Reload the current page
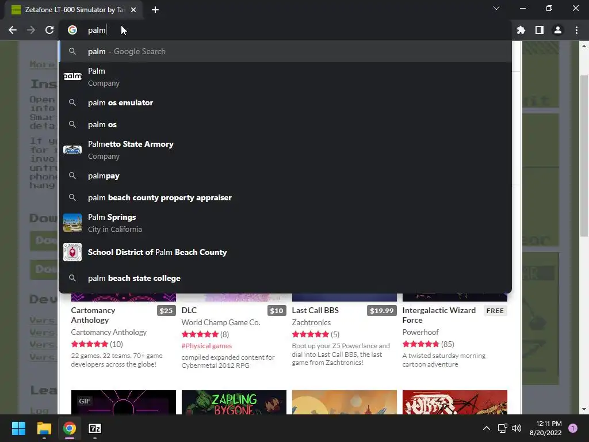This screenshot has width=589, height=442. click(49, 30)
